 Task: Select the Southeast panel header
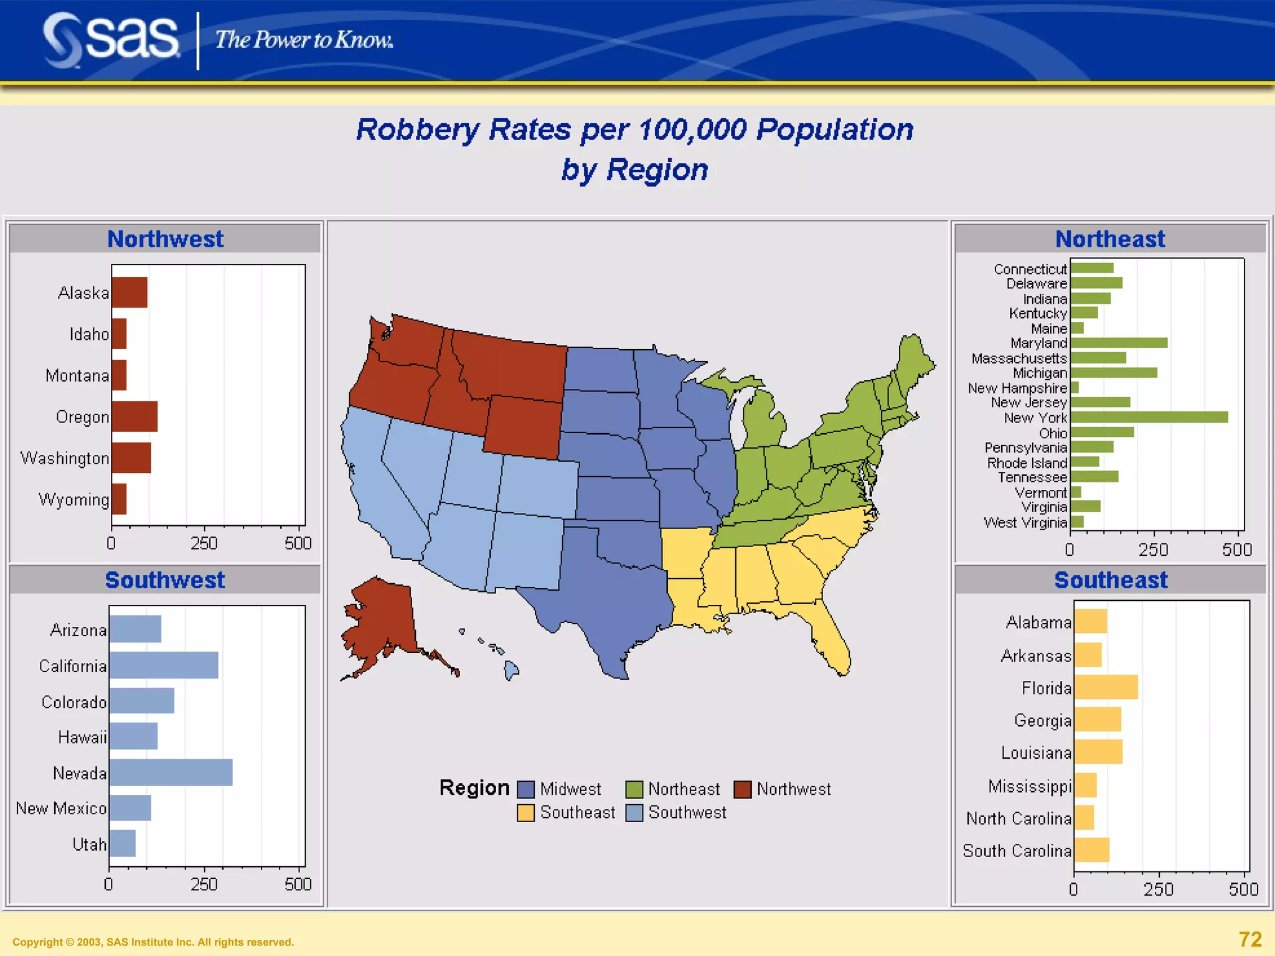pos(1110,580)
